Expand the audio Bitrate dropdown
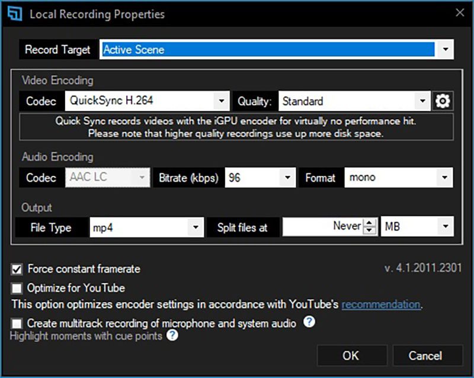This screenshot has width=474, height=378. point(287,178)
